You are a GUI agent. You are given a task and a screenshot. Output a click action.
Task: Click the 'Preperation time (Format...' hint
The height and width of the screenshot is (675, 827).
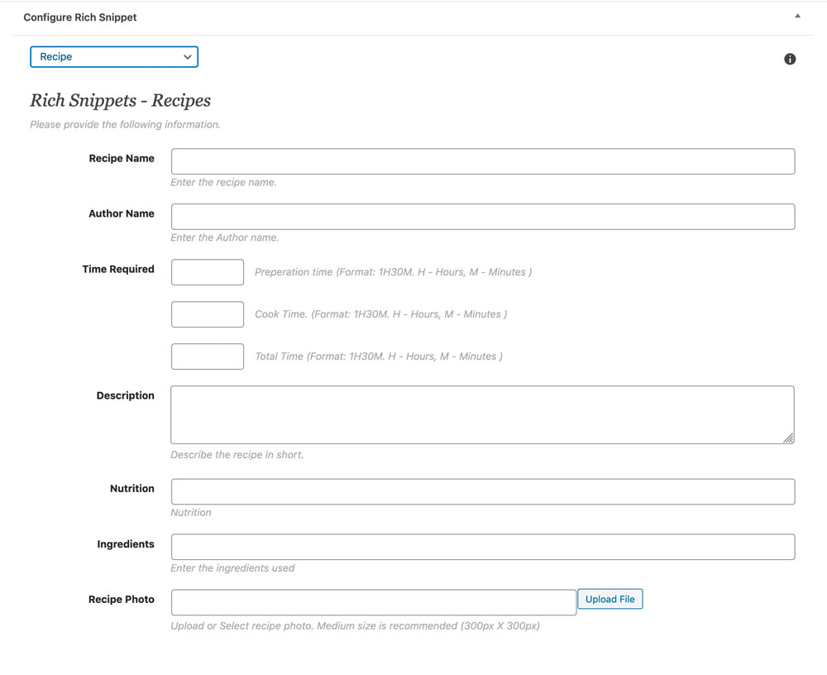(x=394, y=272)
